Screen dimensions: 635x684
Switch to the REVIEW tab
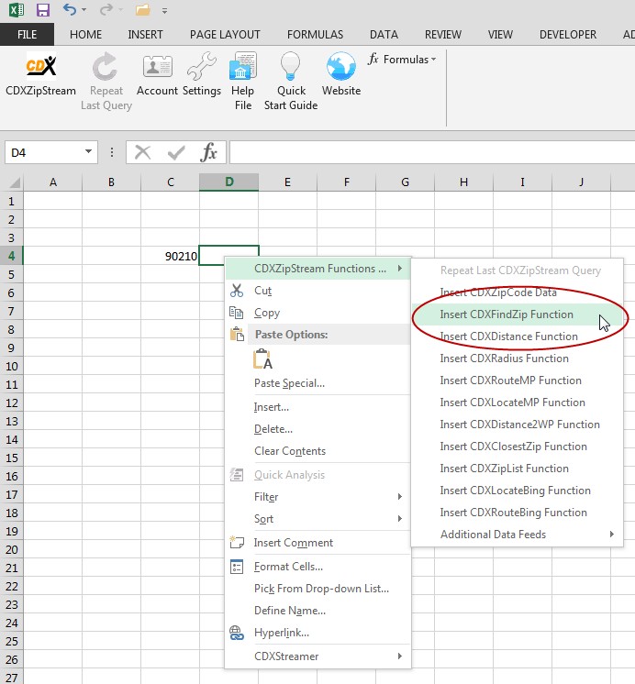[443, 35]
